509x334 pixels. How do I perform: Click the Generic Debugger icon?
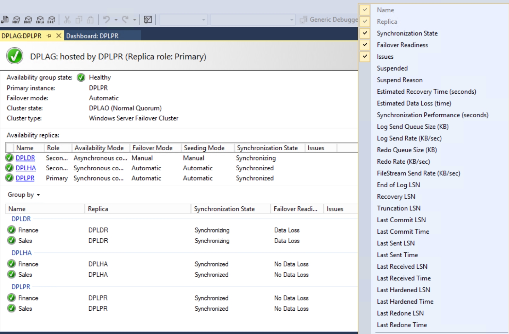[x=303, y=20]
